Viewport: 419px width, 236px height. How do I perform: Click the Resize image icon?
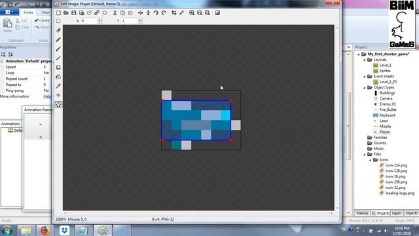click(x=181, y=12)
